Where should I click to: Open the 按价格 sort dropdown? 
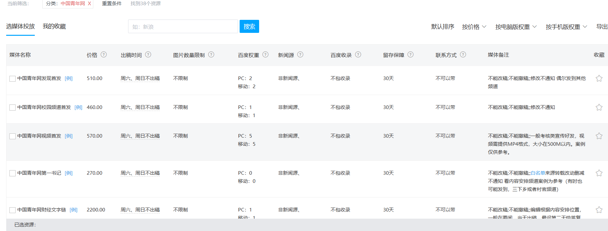pos(474,27)
